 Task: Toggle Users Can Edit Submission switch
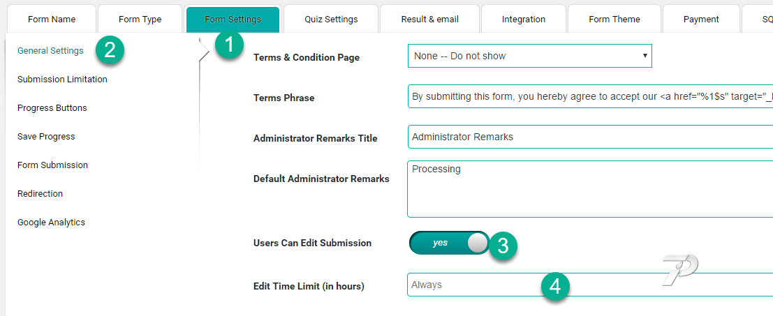[x=450, y=243]
